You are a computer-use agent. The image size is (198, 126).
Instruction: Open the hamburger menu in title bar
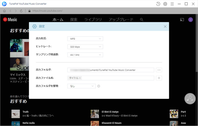point(172,4)
